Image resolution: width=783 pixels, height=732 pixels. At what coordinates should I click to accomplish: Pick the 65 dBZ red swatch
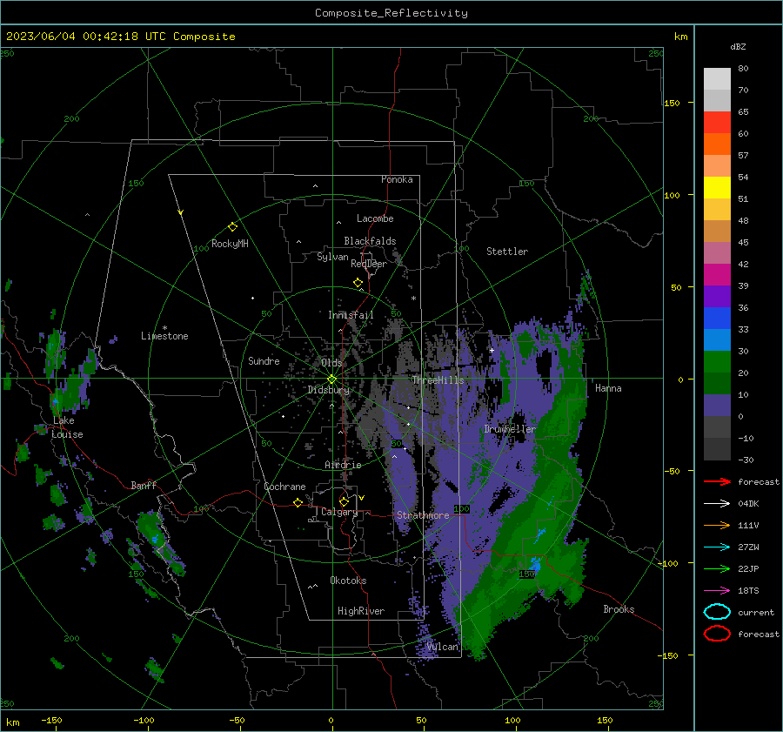[717, 123]
